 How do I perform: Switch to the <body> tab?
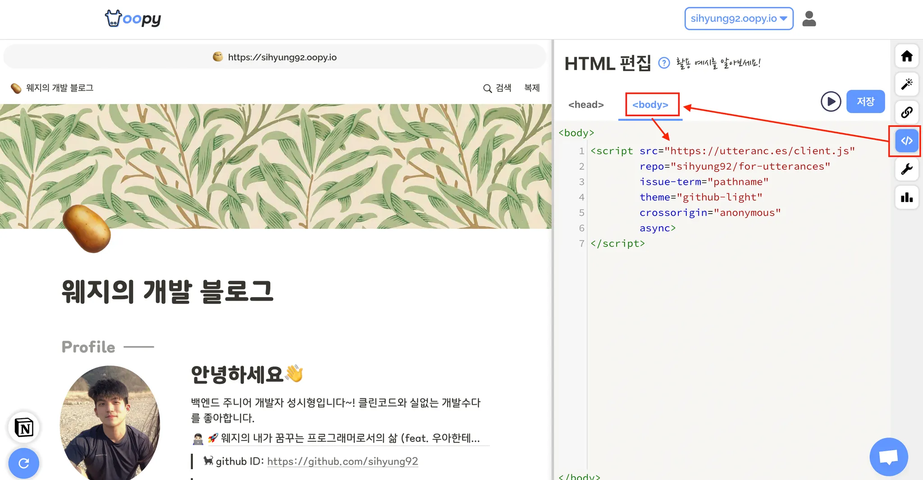[x=650, y=105]
